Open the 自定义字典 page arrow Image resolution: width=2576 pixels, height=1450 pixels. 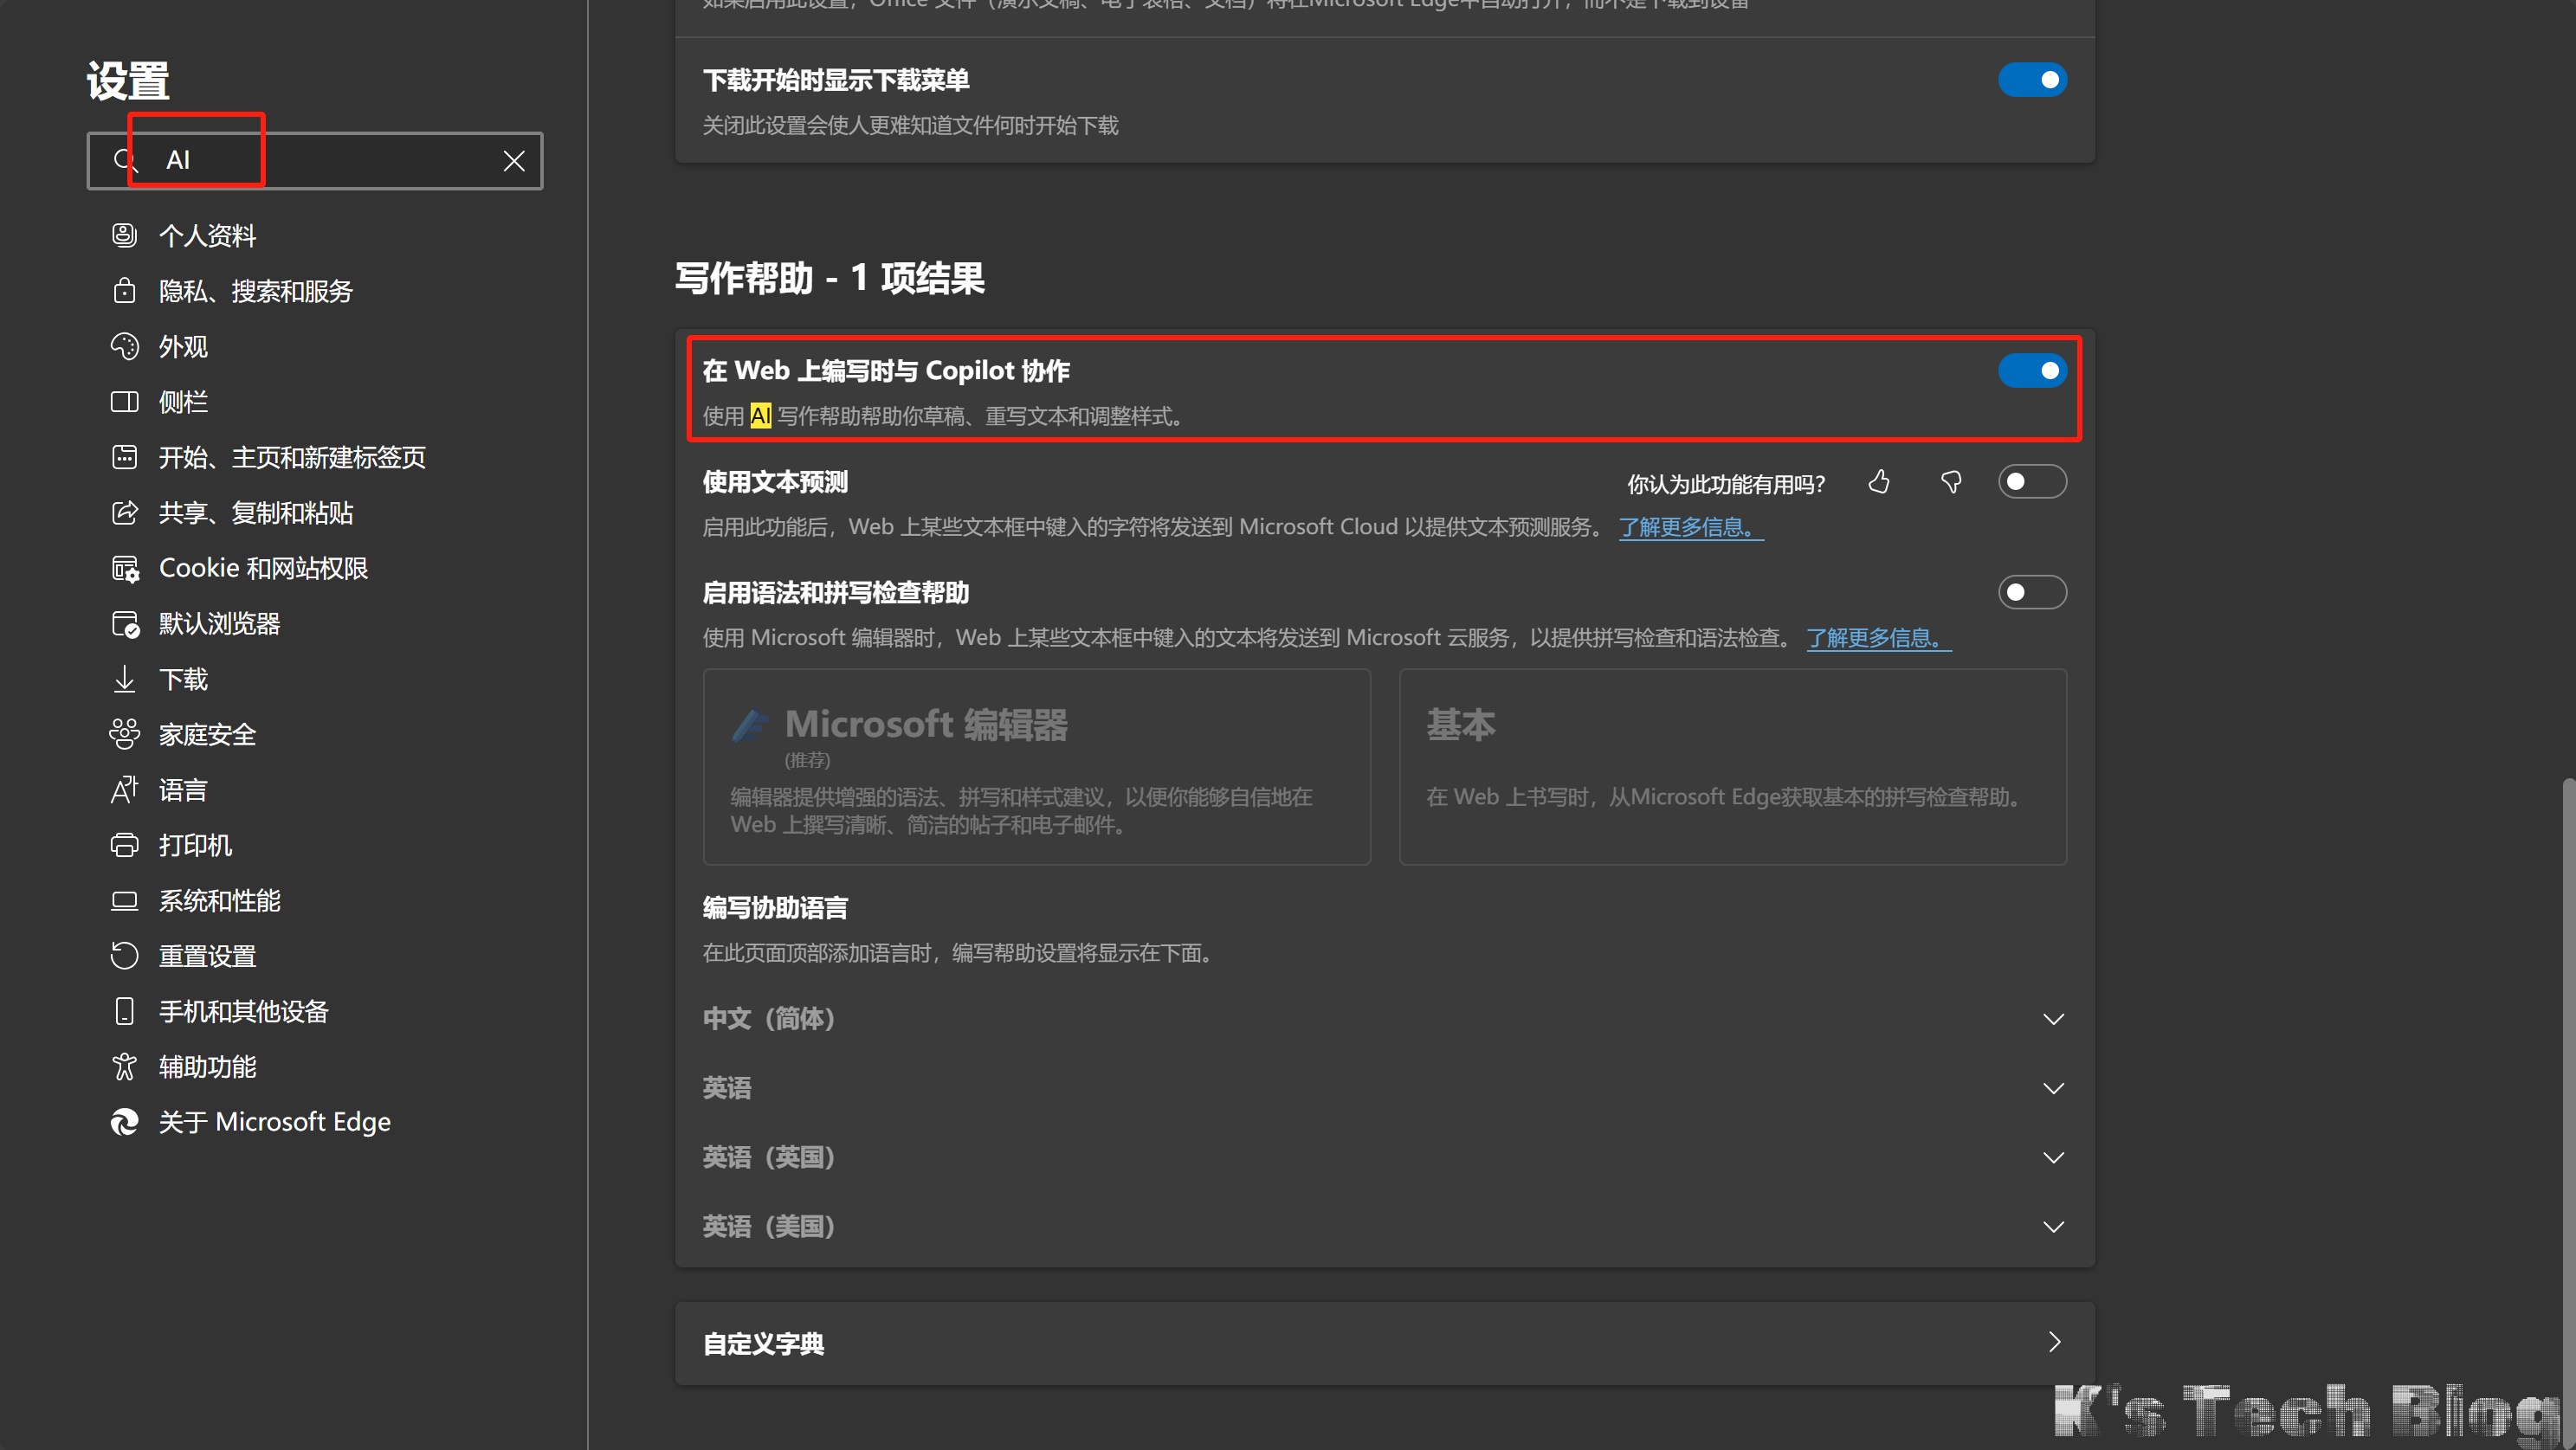tap(2054, 1342)
